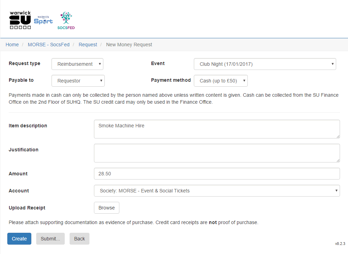Go Back using the Back button
The height and width of the screenshot is (254, 348).
79,239
